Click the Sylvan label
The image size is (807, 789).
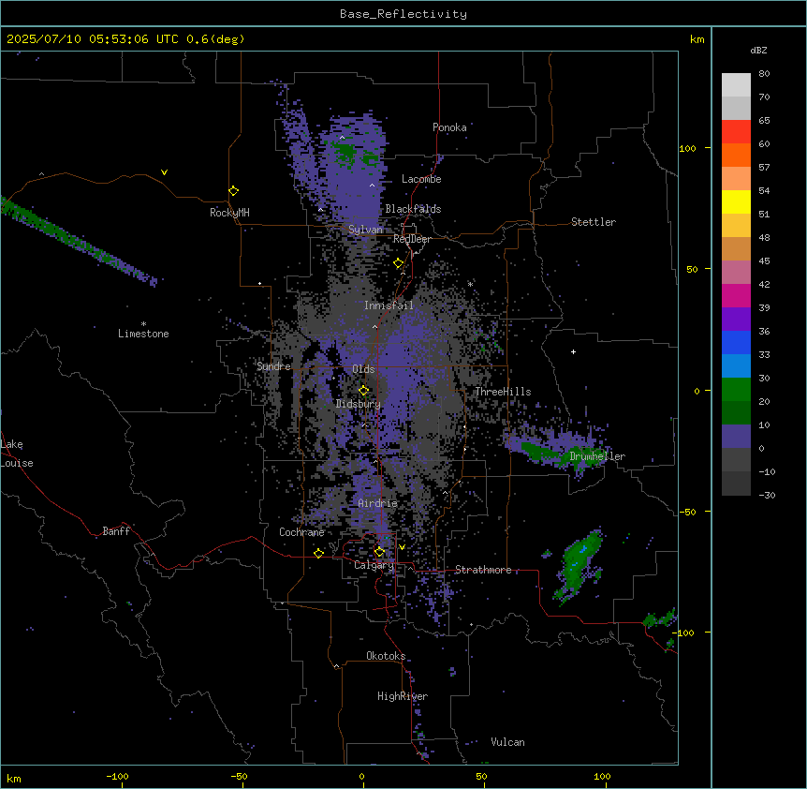click(x=365, y=230)
